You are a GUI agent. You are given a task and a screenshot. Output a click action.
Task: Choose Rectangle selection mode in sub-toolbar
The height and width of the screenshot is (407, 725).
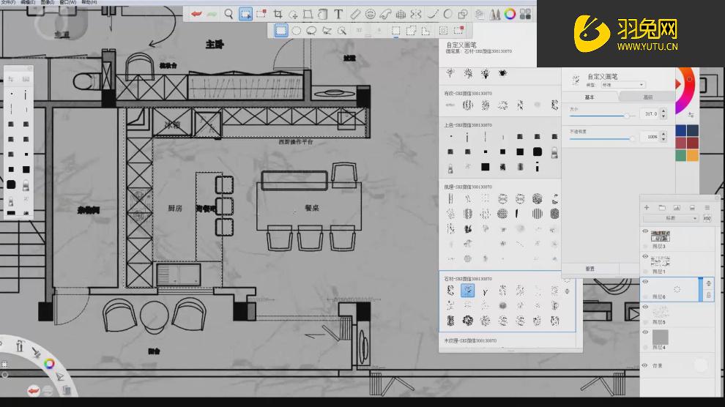281,31
